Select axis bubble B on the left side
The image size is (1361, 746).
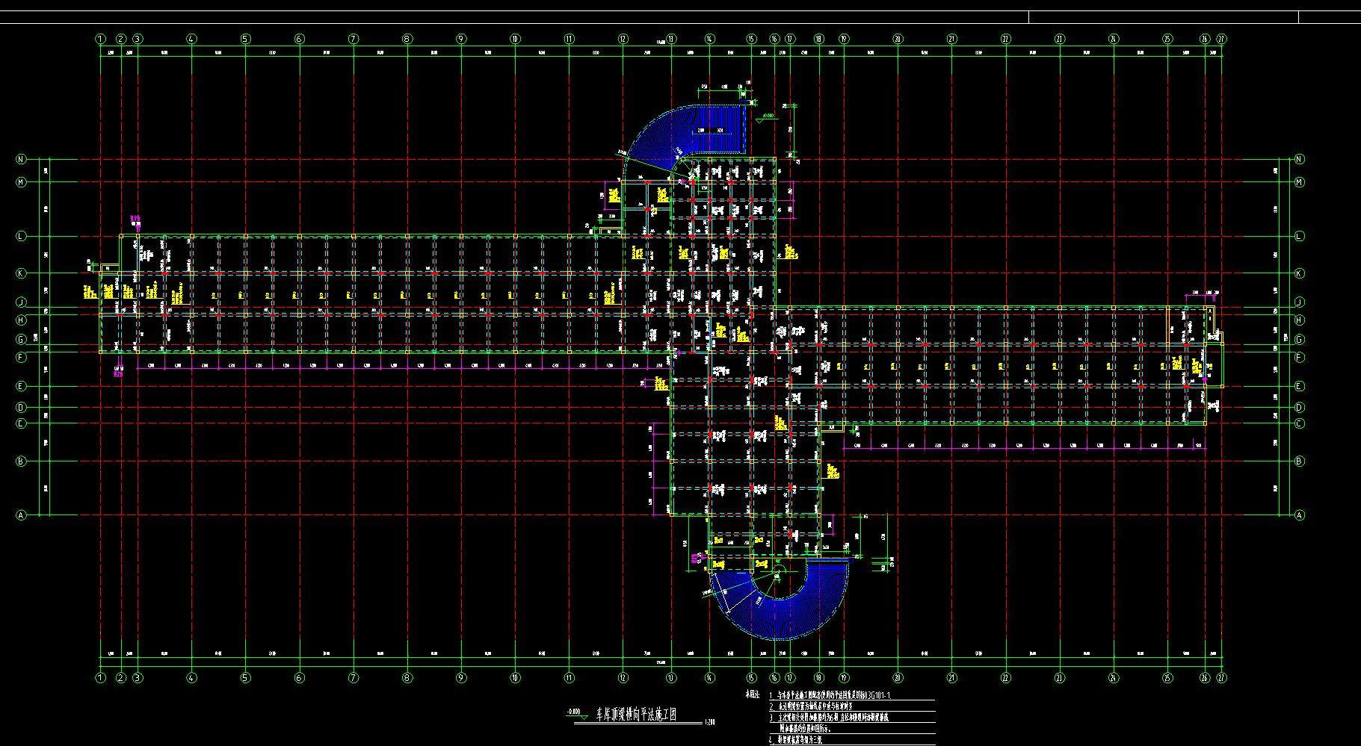[x=22, y=461]
